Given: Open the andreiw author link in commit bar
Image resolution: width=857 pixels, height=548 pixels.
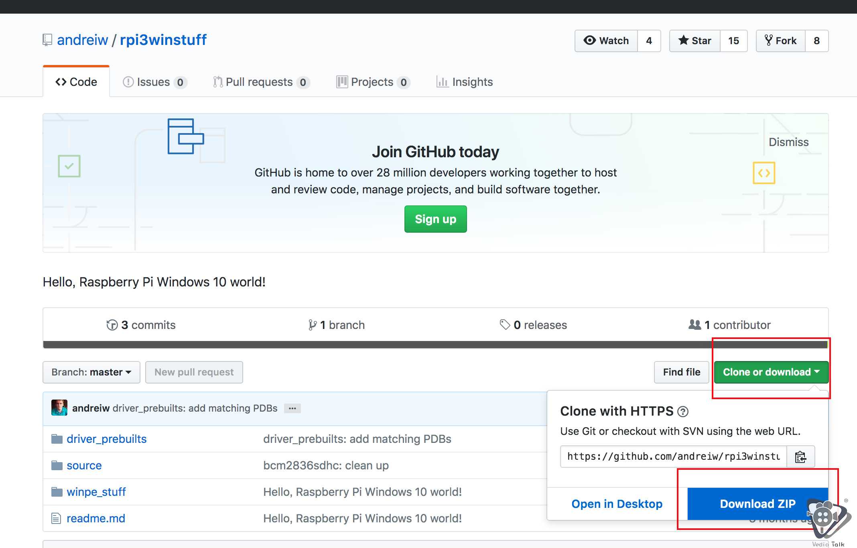Looking at the screenshot, I should (x=91, y=408).
